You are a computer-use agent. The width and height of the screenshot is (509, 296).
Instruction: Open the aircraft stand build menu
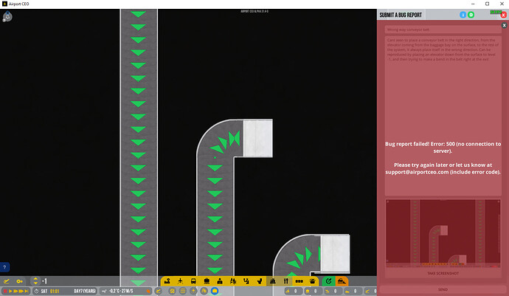pos(180,281)
